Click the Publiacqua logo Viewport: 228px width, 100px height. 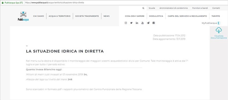tap(23, 16)
